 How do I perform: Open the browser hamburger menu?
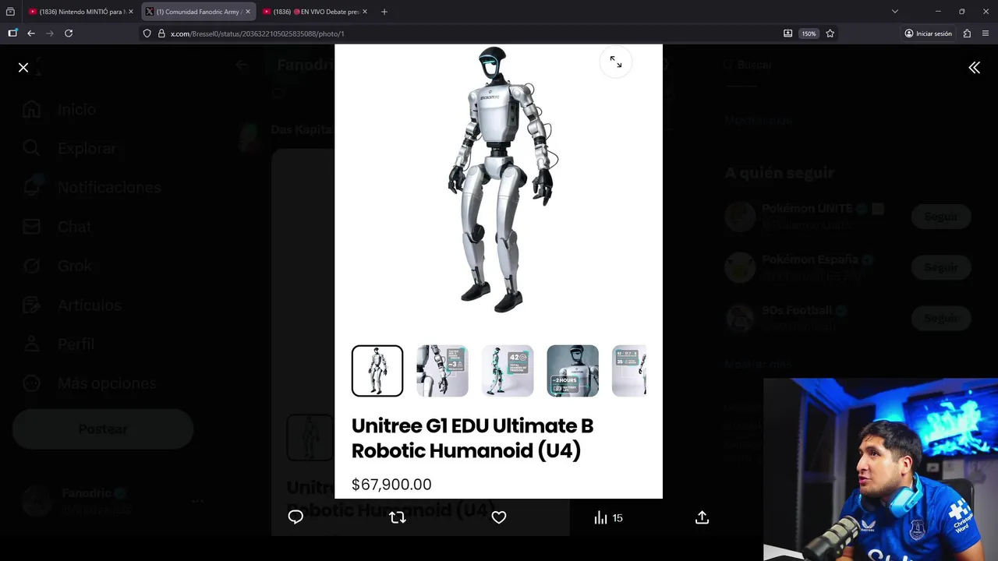(986, 34)
